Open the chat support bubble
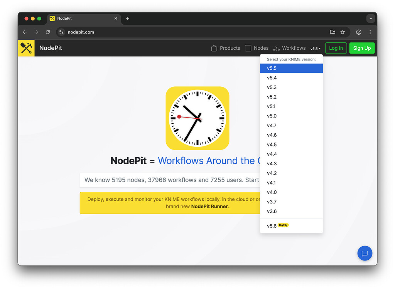 (x=365, y=253)
